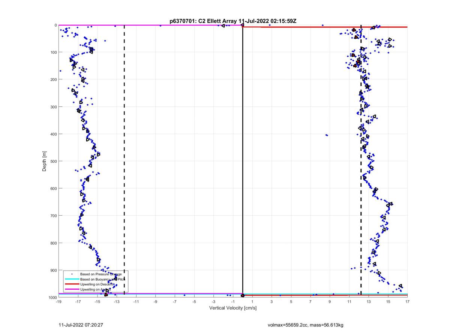Click x-axis tick label '-7'

(x=175, y=302)
